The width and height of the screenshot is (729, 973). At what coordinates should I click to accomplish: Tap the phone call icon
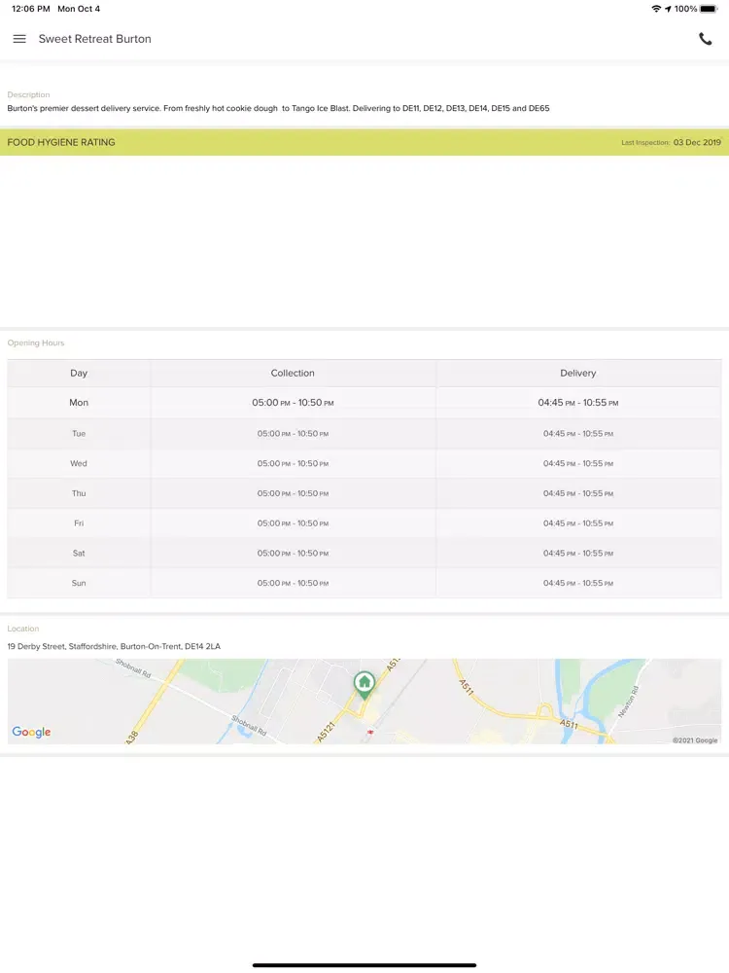tap(705, 39)
